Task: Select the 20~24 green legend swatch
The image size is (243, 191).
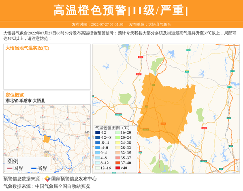Action: tap(117, 138)
